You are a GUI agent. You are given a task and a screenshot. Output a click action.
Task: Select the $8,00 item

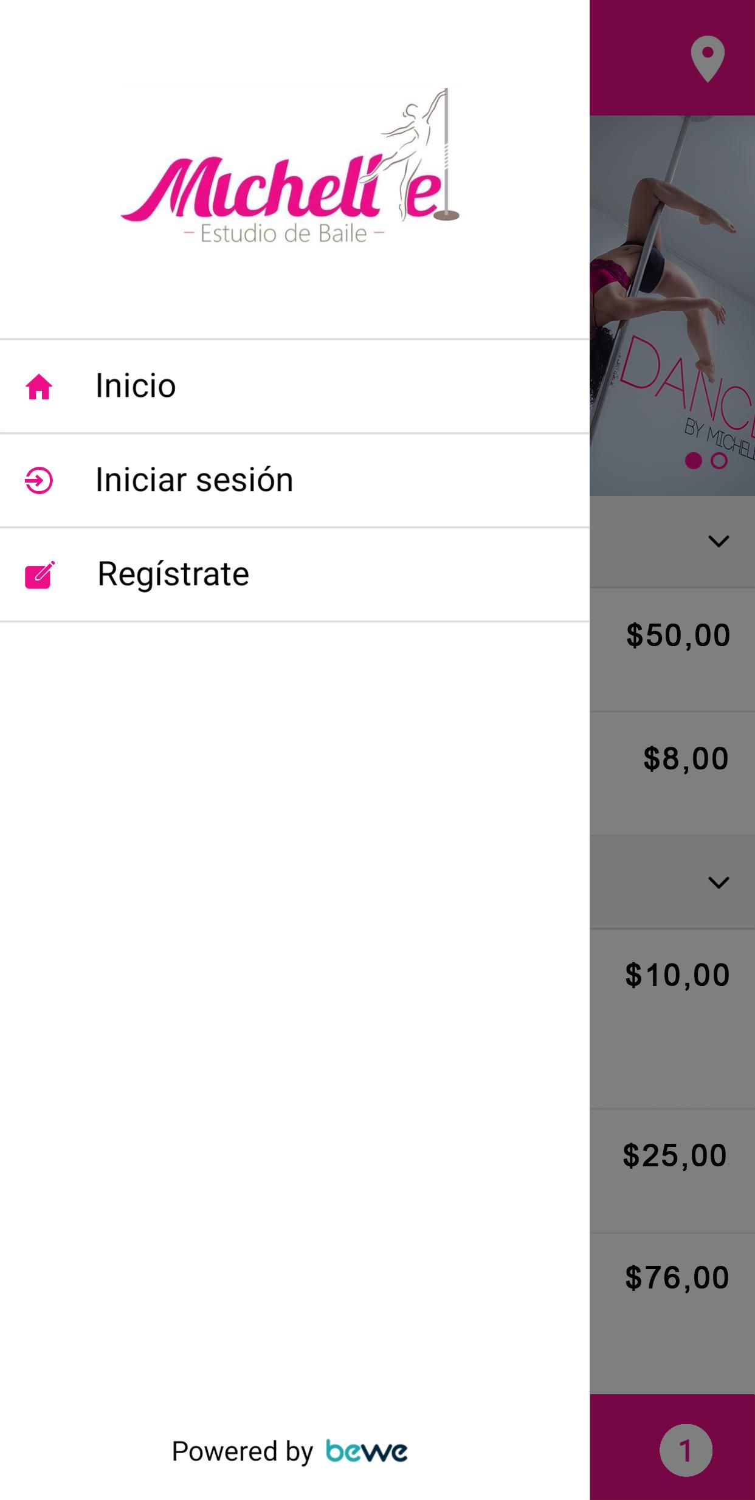point(686,759)
